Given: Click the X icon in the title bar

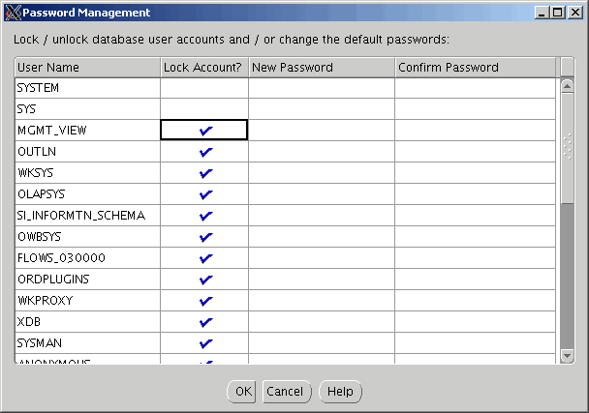Looking at the screenshot, I should (x=13, y=13).
